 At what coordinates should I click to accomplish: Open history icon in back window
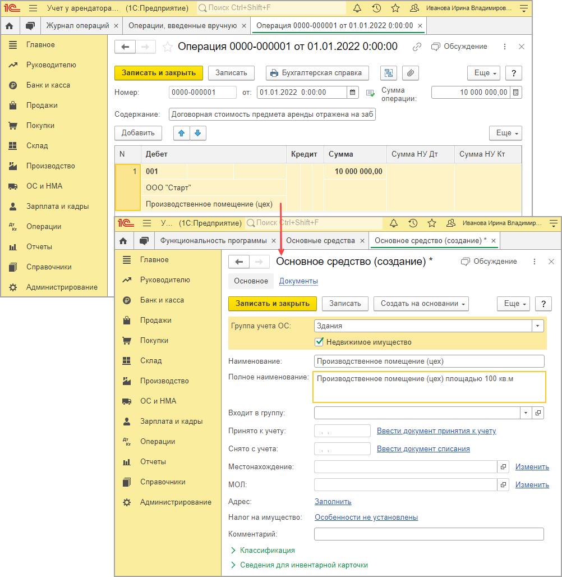point(376,8)
